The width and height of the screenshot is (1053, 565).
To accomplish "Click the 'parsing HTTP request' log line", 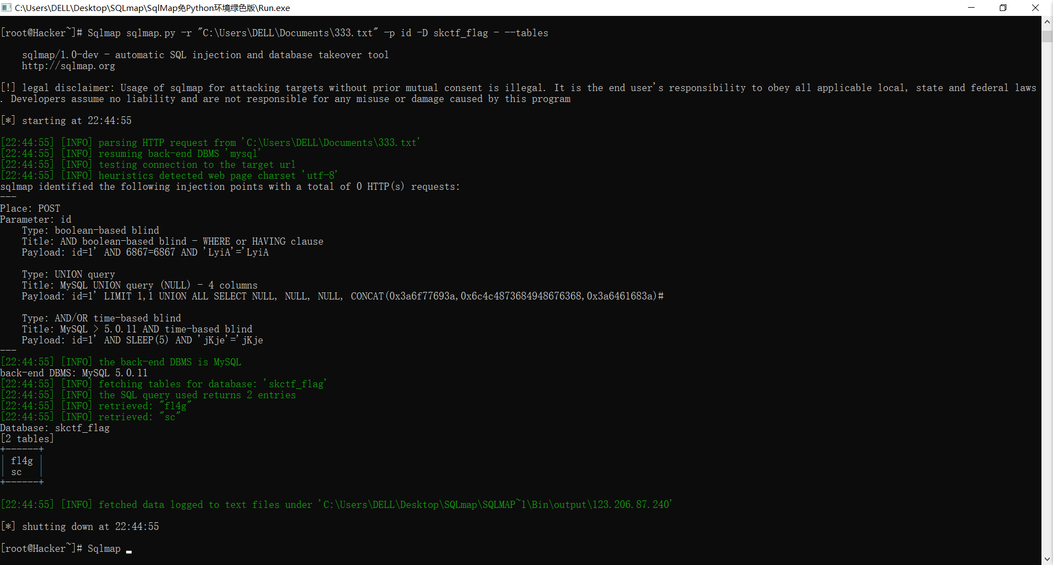I will coord(211,143).
